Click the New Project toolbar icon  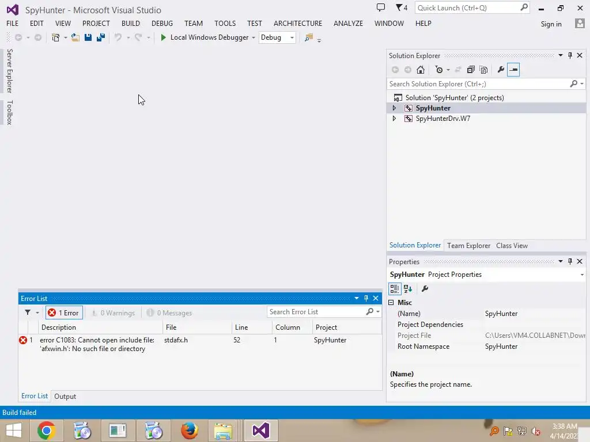click(x=56, y=37)
